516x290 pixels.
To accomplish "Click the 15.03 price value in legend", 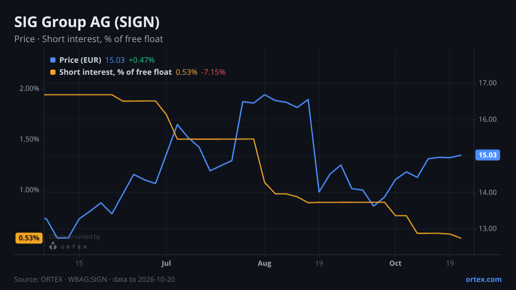I will 115,60.
